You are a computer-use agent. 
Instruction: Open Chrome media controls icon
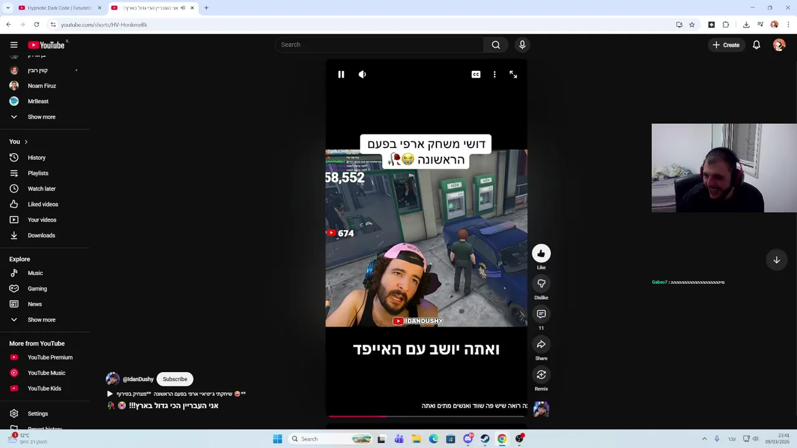coord(760,25)
